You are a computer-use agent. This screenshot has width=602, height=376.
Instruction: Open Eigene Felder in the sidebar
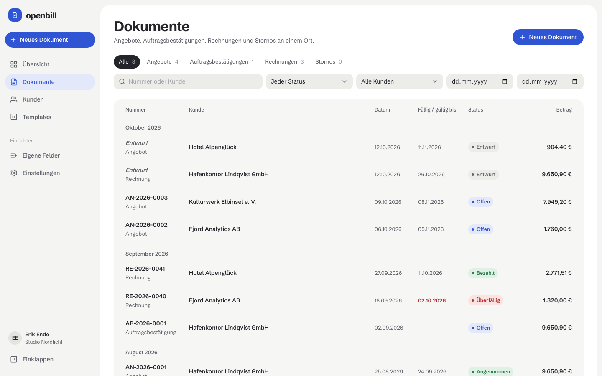[50, 155]
